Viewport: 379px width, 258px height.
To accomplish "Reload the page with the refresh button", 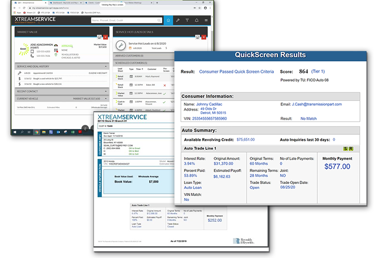I will coord(24,8).
